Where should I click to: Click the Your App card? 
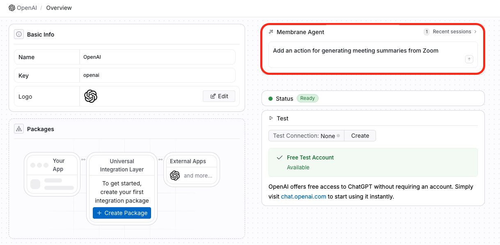[x=52, y=174]
